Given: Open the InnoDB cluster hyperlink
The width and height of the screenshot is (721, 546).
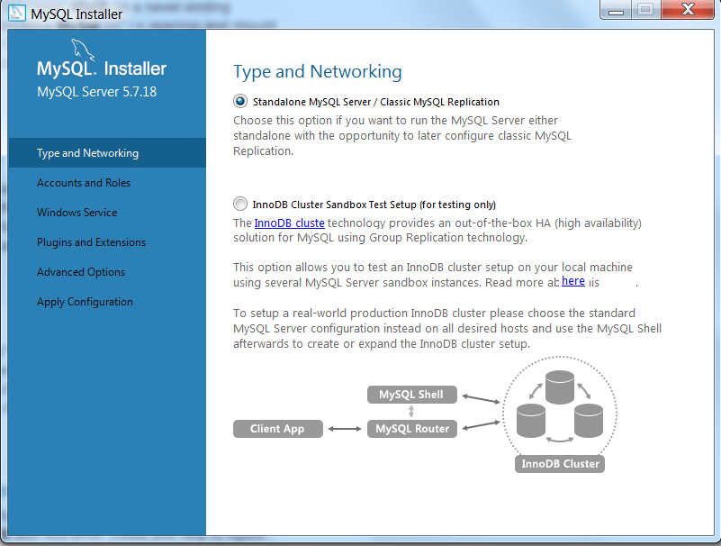Looking at the screenshot, I should [289, 223].
